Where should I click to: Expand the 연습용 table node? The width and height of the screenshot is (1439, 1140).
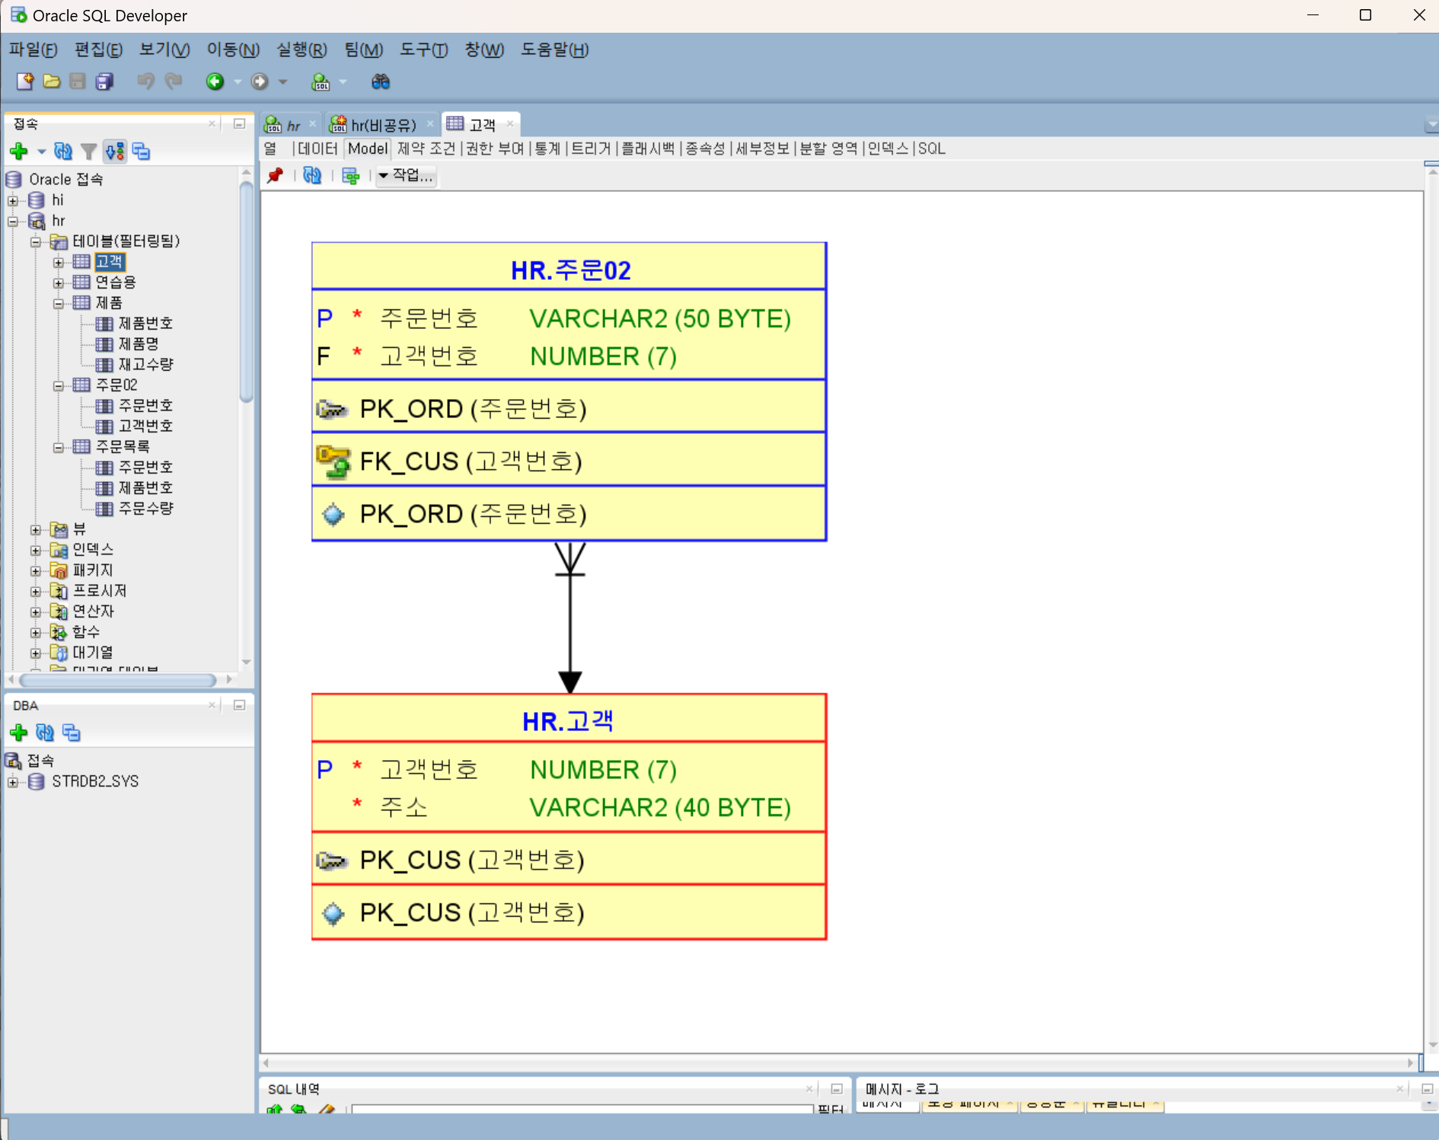[x=59, y=283]
